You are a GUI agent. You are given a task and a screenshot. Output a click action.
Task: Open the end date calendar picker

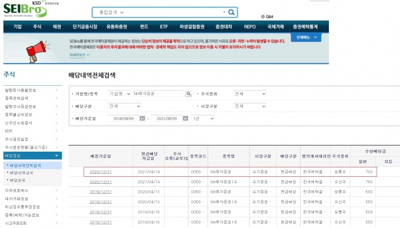pos(185,119)
